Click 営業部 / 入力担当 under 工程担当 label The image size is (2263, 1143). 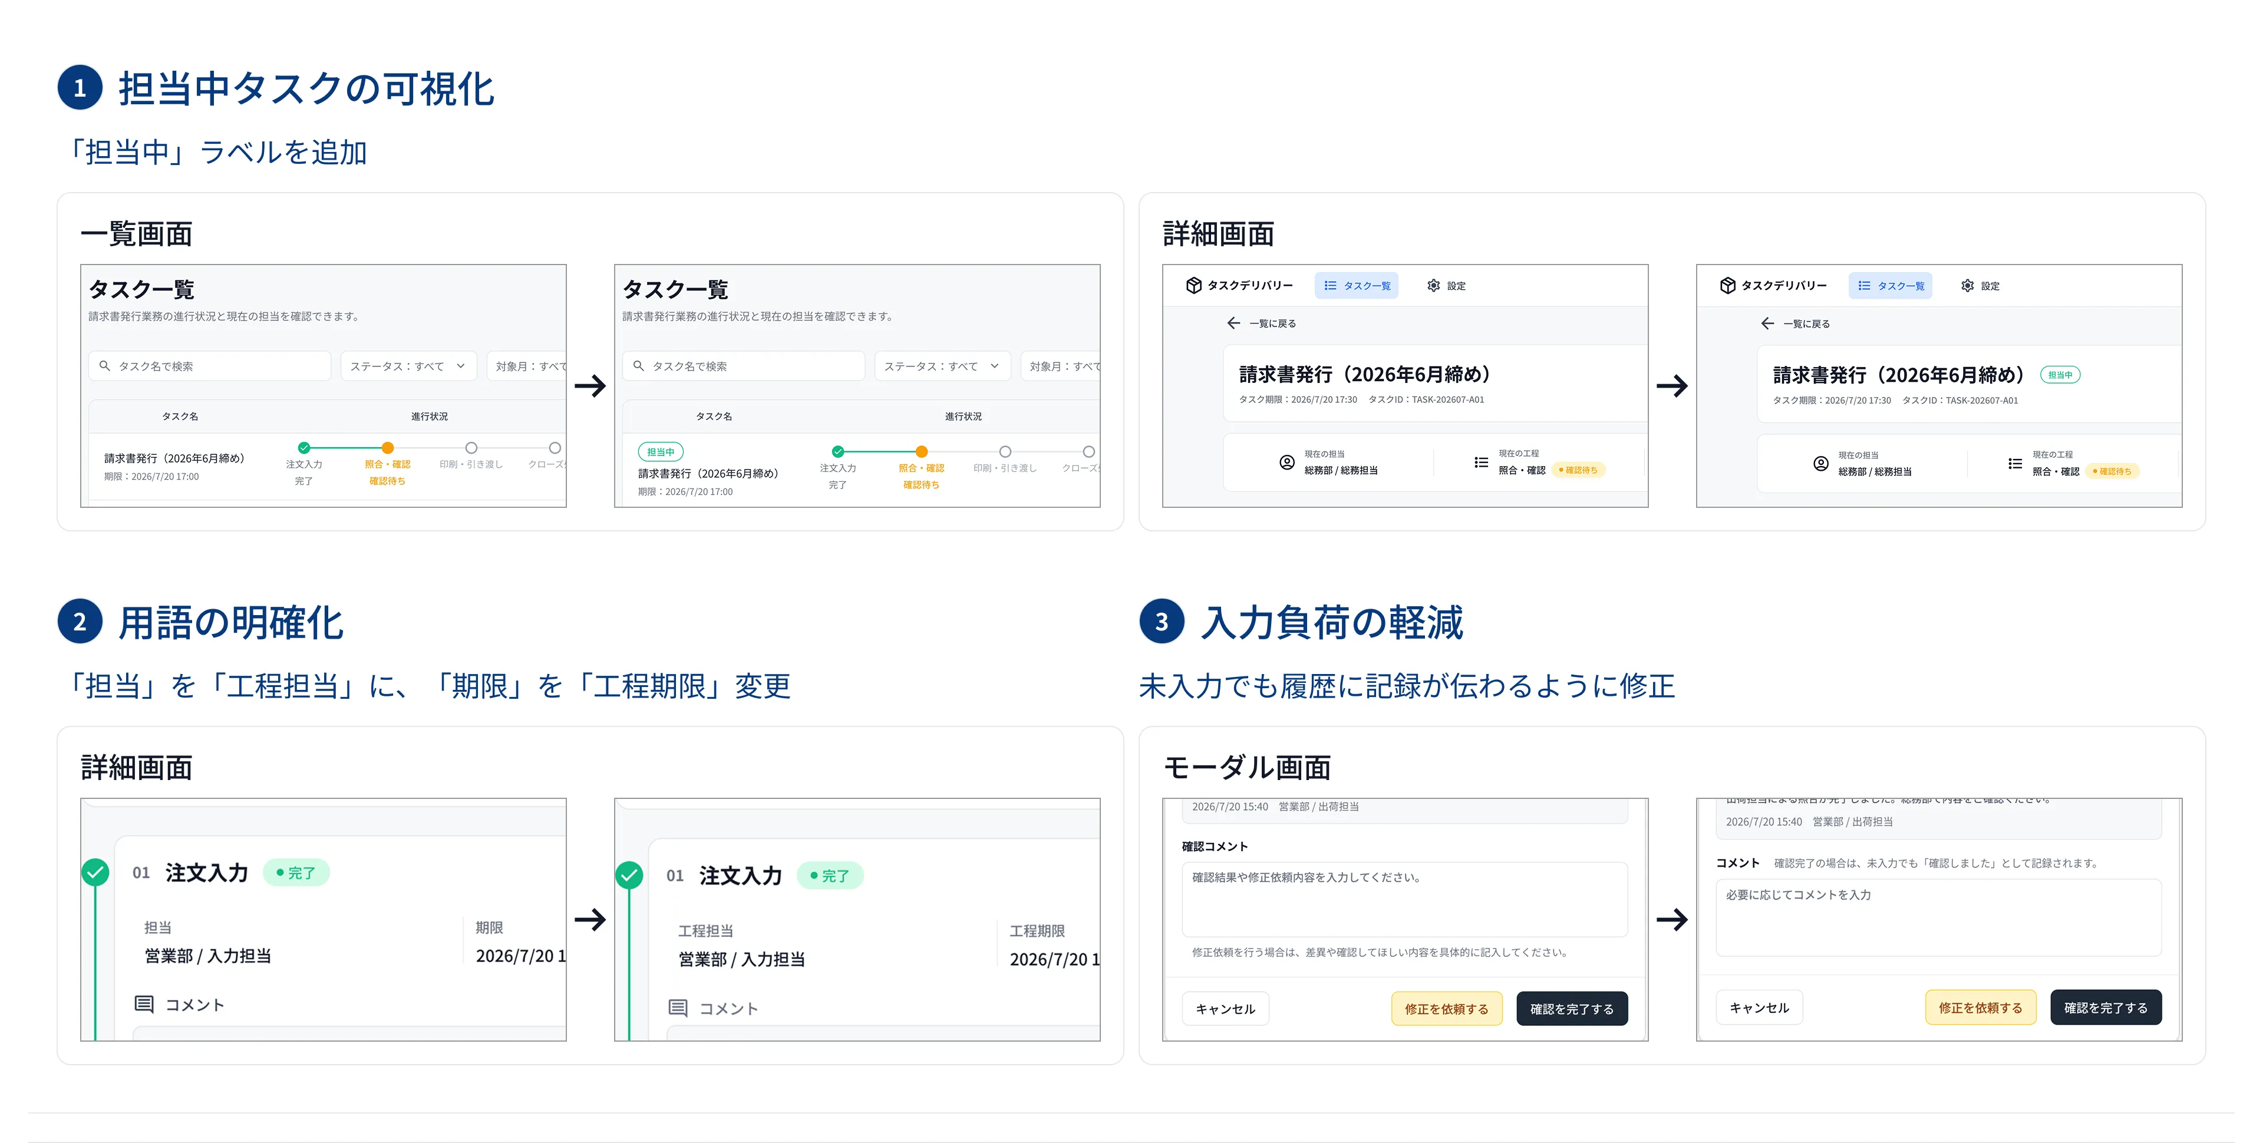[x=741, y=959]
